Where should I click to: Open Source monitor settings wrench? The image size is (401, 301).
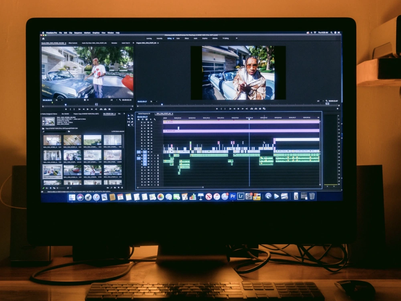[120, 100]
